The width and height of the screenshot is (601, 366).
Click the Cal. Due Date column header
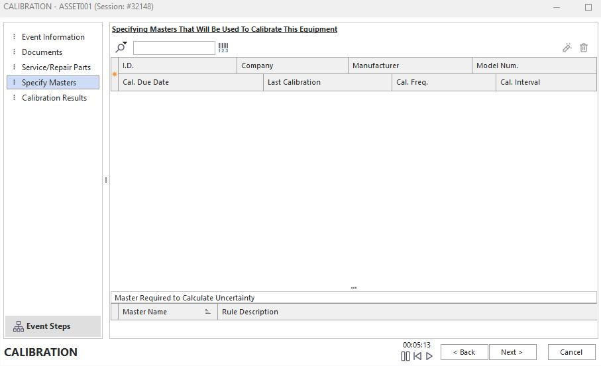(x=190, y=82)
